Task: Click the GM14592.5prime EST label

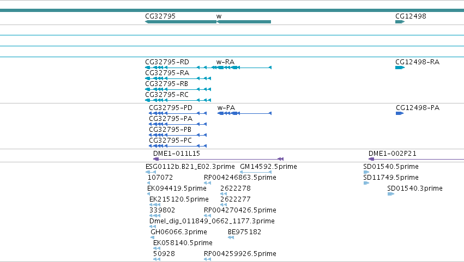Action: pyautogui.click(x=268, y=167)
